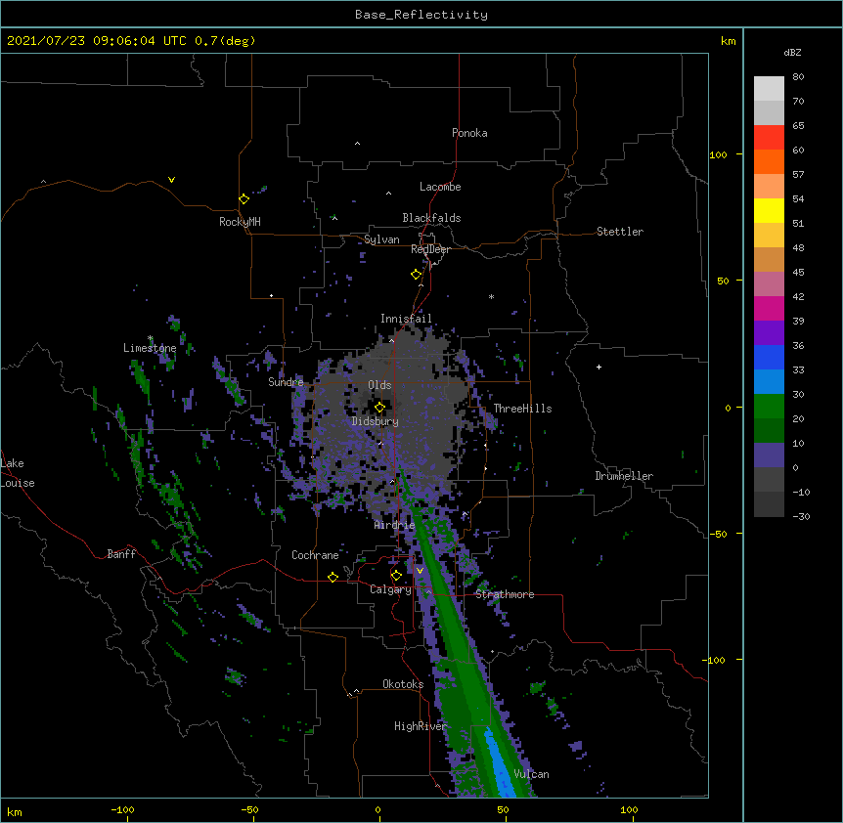The height and width of the screenshot is (823, 843).
Task: Pick the light blue 30–33 dBZ swatch
Action: [x=769, y=382]
